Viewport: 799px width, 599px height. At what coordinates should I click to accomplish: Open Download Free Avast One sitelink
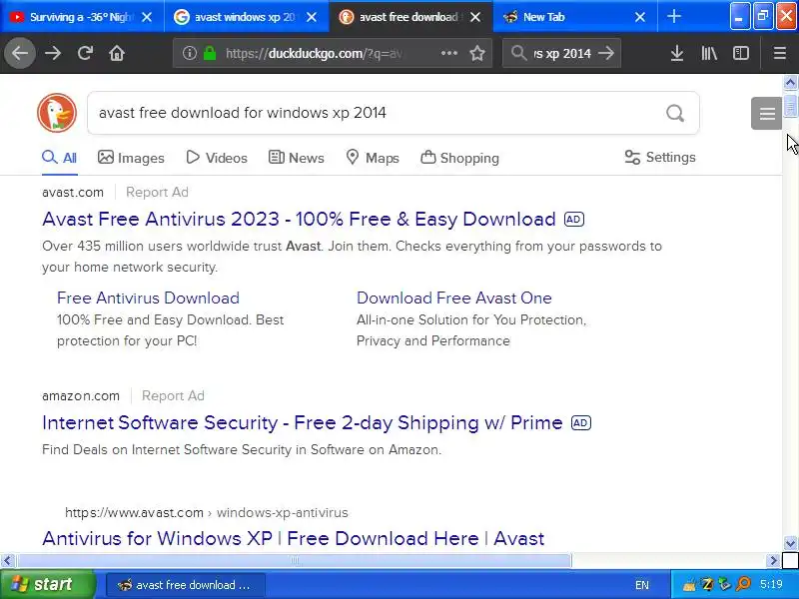[454, 298]
